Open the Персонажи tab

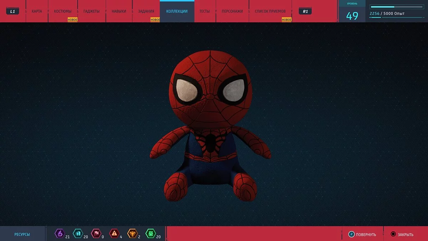(x=232, y=11)
